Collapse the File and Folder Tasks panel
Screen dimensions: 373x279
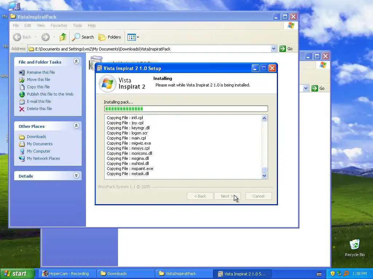[76, 61]
